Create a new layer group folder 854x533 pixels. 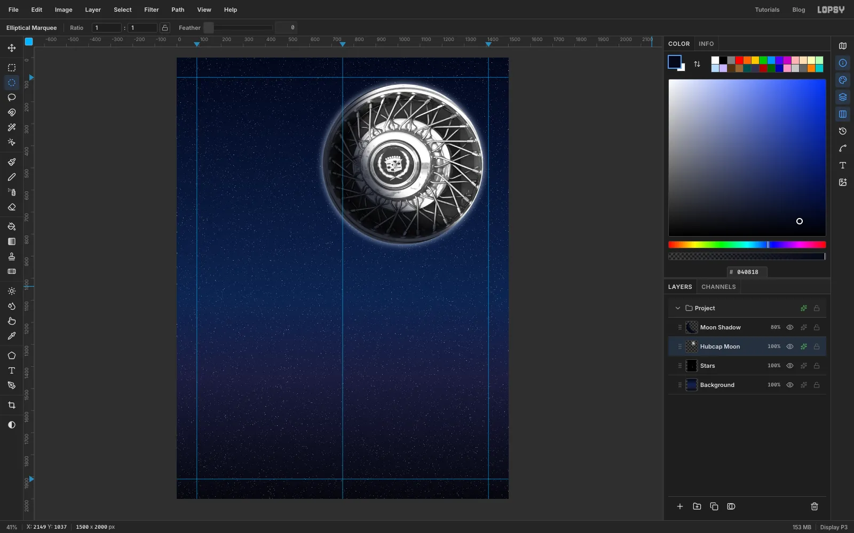click(x=697, y=506)
